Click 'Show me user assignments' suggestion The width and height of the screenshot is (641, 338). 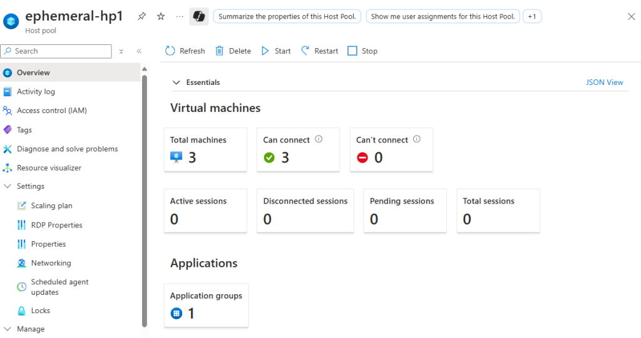point(443,16)
